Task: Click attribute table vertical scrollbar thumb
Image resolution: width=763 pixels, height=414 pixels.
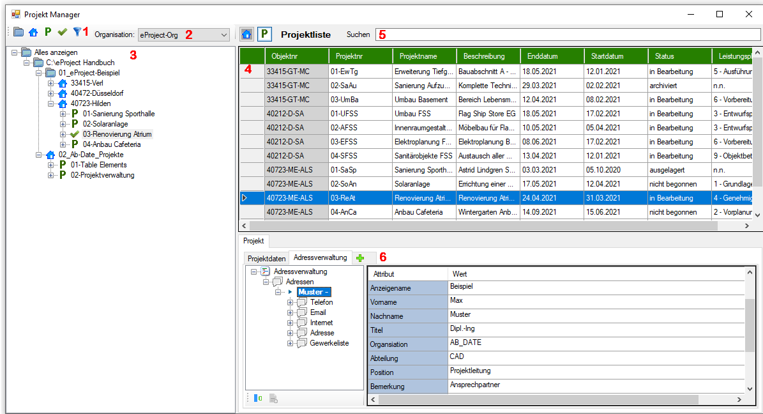Action: 750,325
